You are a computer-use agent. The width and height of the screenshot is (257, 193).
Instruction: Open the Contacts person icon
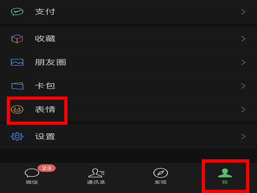pos(96,173)
